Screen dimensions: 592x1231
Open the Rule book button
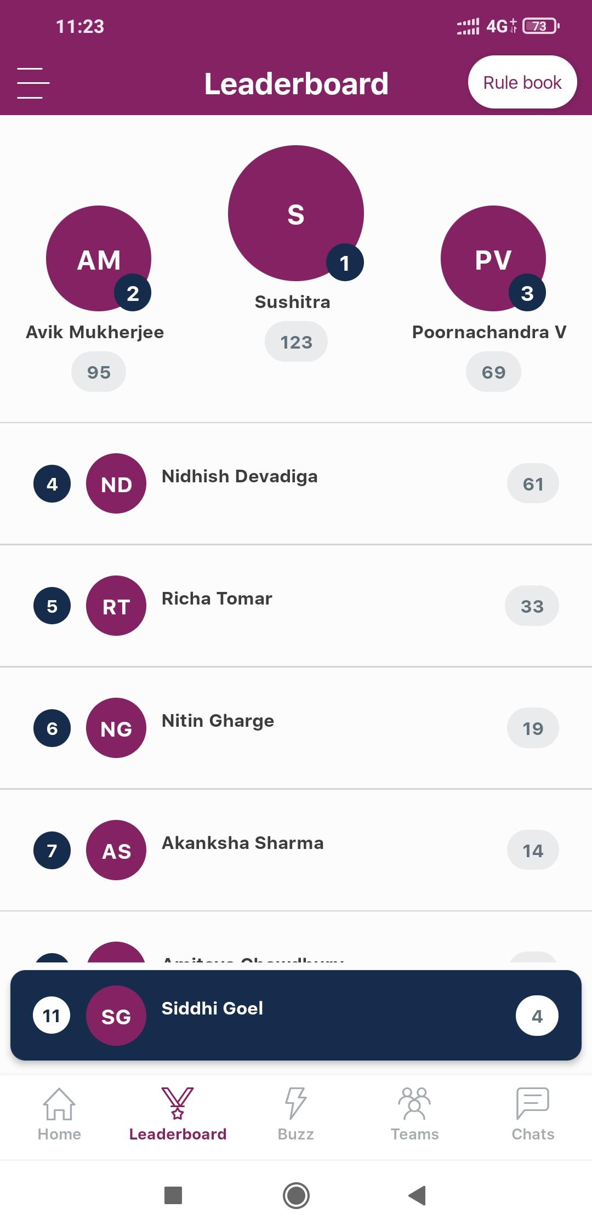click(522, 82)
